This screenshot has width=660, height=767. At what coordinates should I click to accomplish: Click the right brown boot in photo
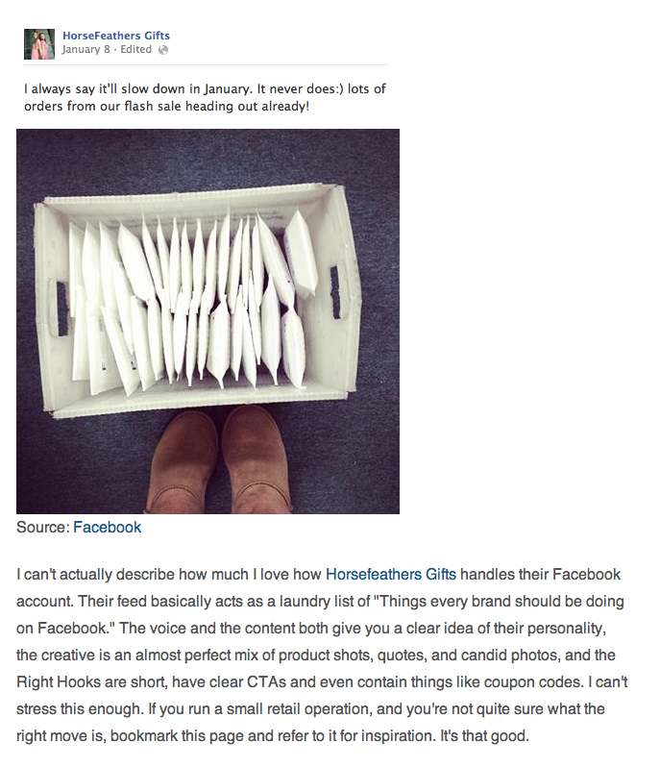coord(256,459)
